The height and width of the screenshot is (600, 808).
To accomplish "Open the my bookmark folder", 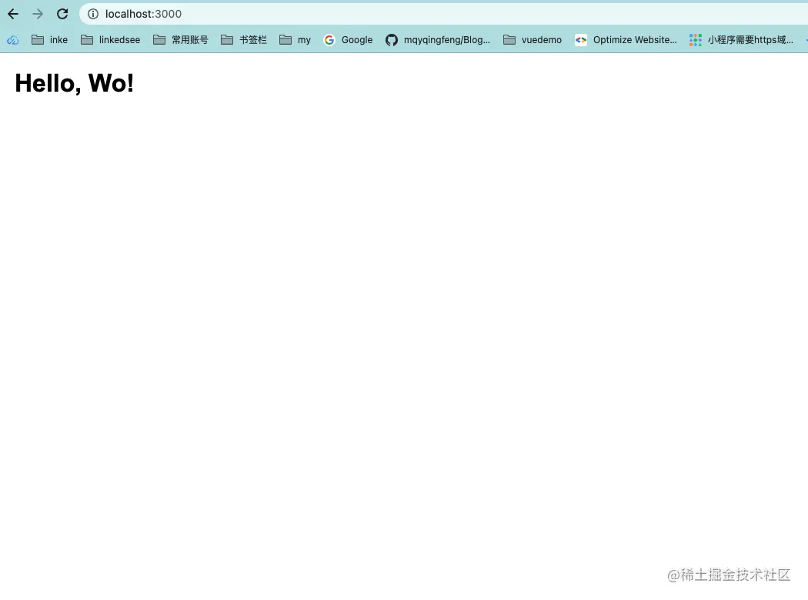I will (x=295, y=40).
